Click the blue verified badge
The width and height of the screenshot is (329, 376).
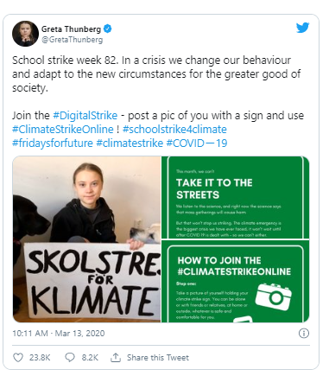tap(108, 29)
